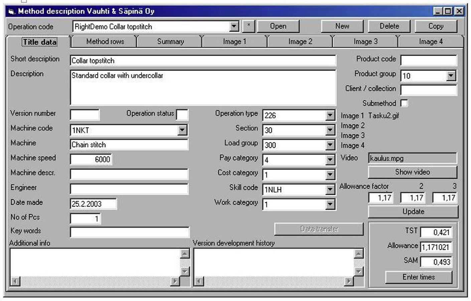The image size is (471, 301).
Task: Open the Pay category dropdown
Action: point(330,160)
